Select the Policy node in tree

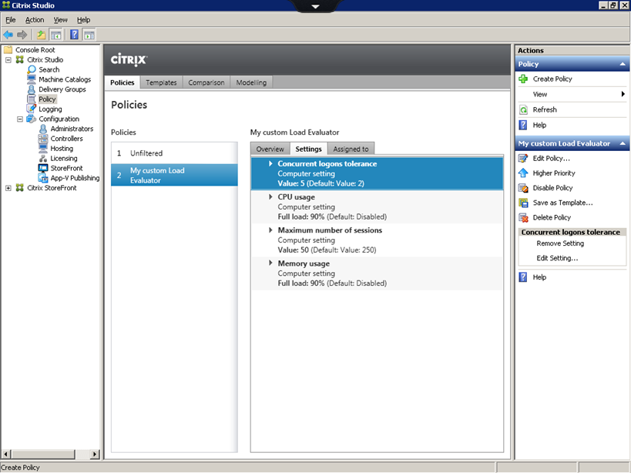[47, 99]
